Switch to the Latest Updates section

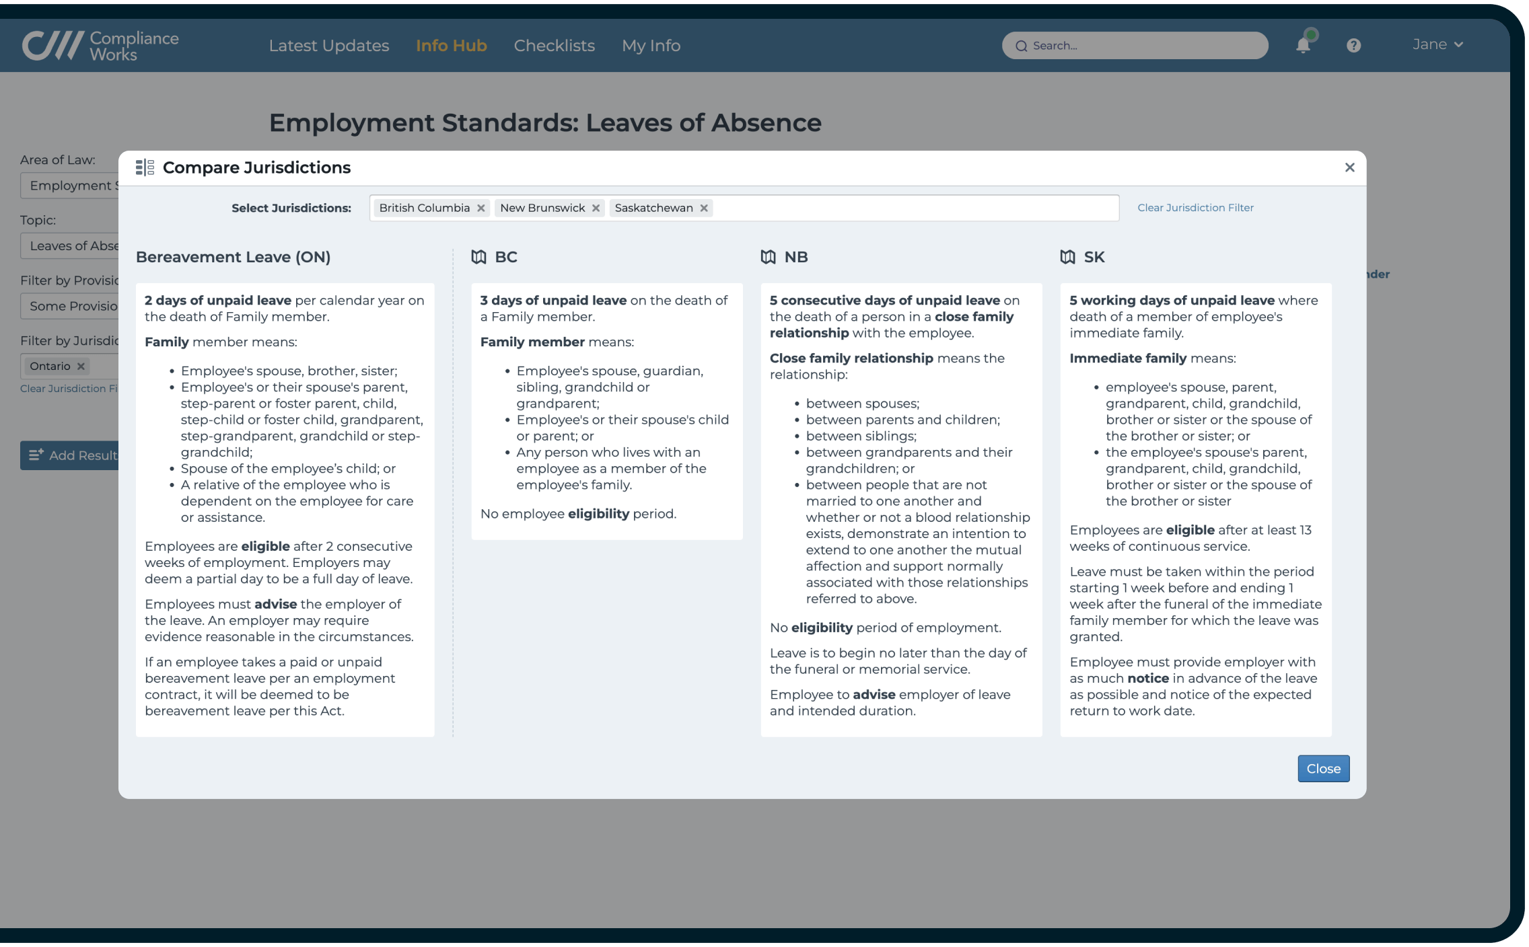pos(329,45)
